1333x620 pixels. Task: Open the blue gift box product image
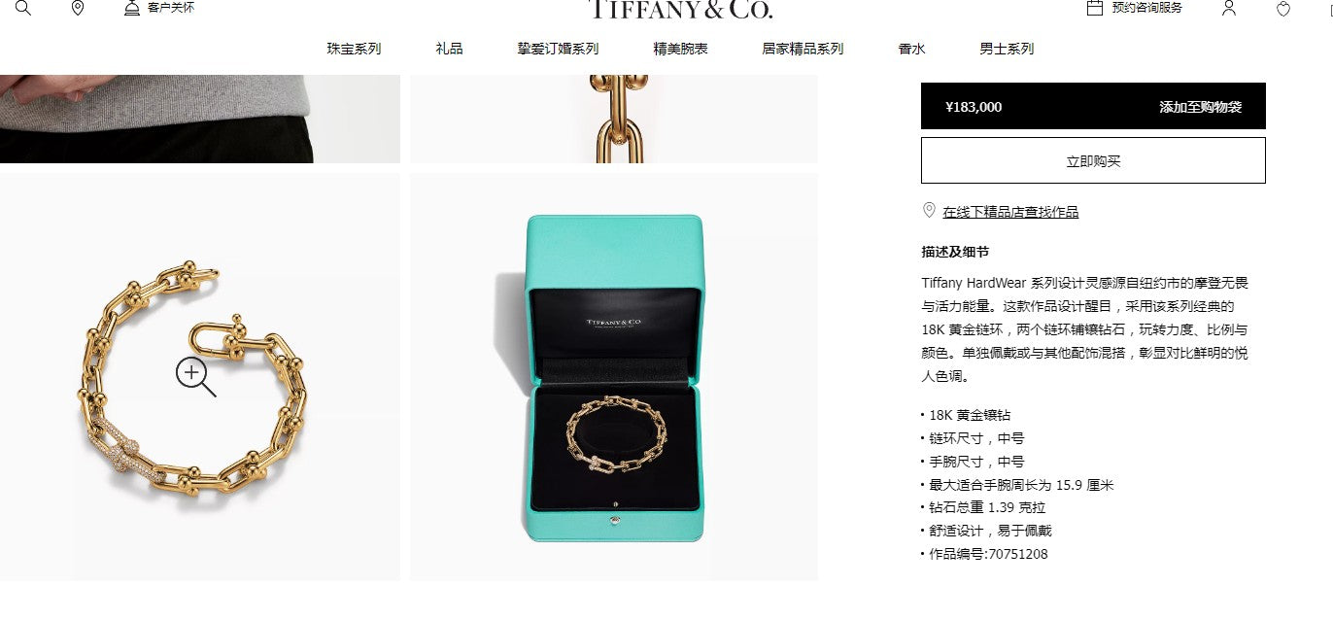614,377
